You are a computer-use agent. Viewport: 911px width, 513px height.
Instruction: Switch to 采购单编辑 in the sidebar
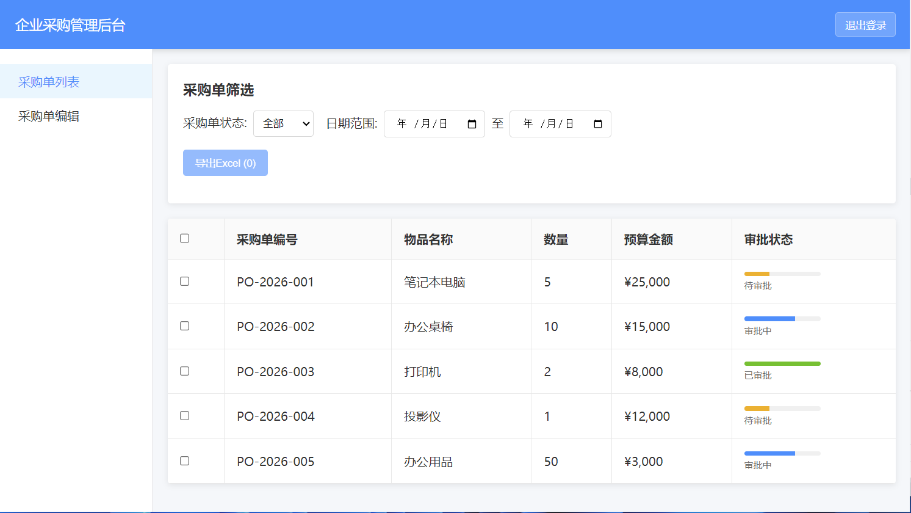click(x=49, y=116)
